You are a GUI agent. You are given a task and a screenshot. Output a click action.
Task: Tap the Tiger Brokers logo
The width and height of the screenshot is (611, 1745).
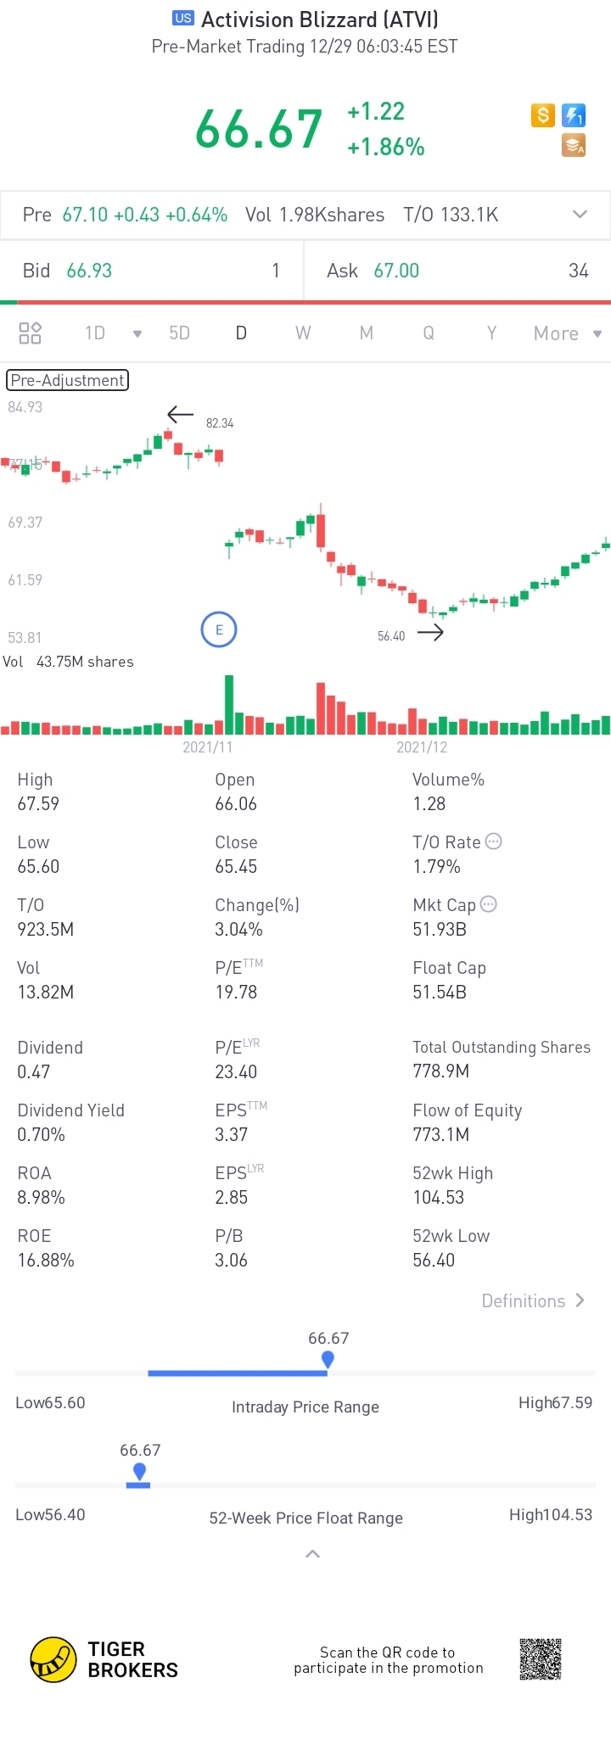coord(54,1659)
